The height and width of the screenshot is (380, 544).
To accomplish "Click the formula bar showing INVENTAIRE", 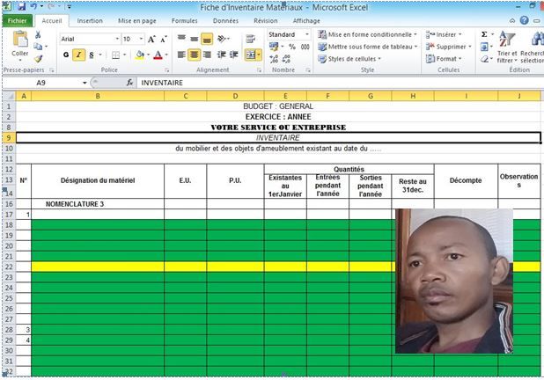I will click(340, 83).
